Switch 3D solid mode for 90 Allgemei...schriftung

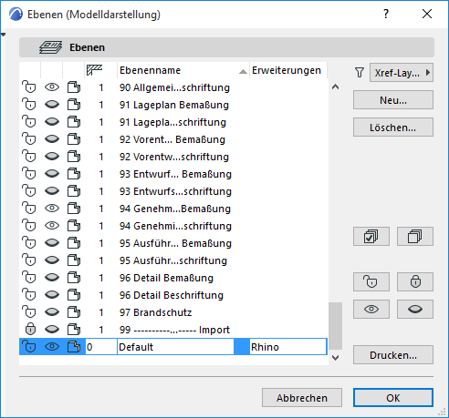click(74, 87)
